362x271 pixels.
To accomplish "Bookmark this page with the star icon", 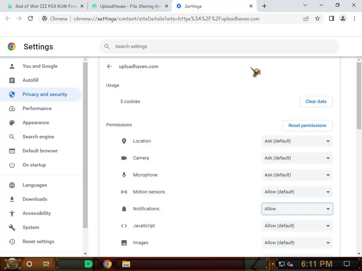I will pyautogui.click(x=317, y=19).
